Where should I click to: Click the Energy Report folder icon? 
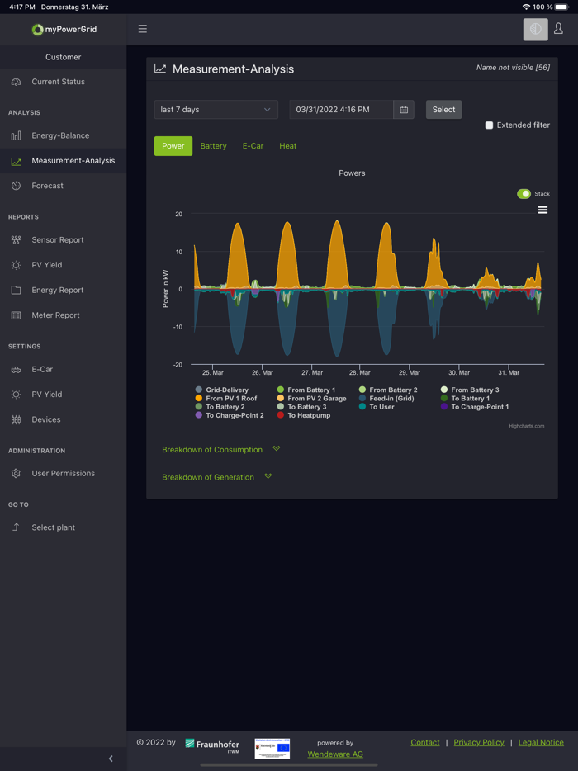[17, 290]
